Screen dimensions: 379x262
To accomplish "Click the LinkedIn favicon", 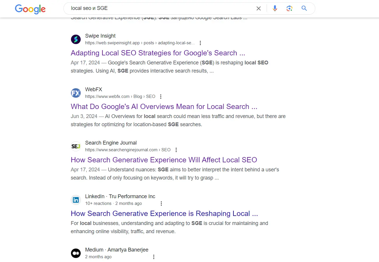I will point(76,200).
